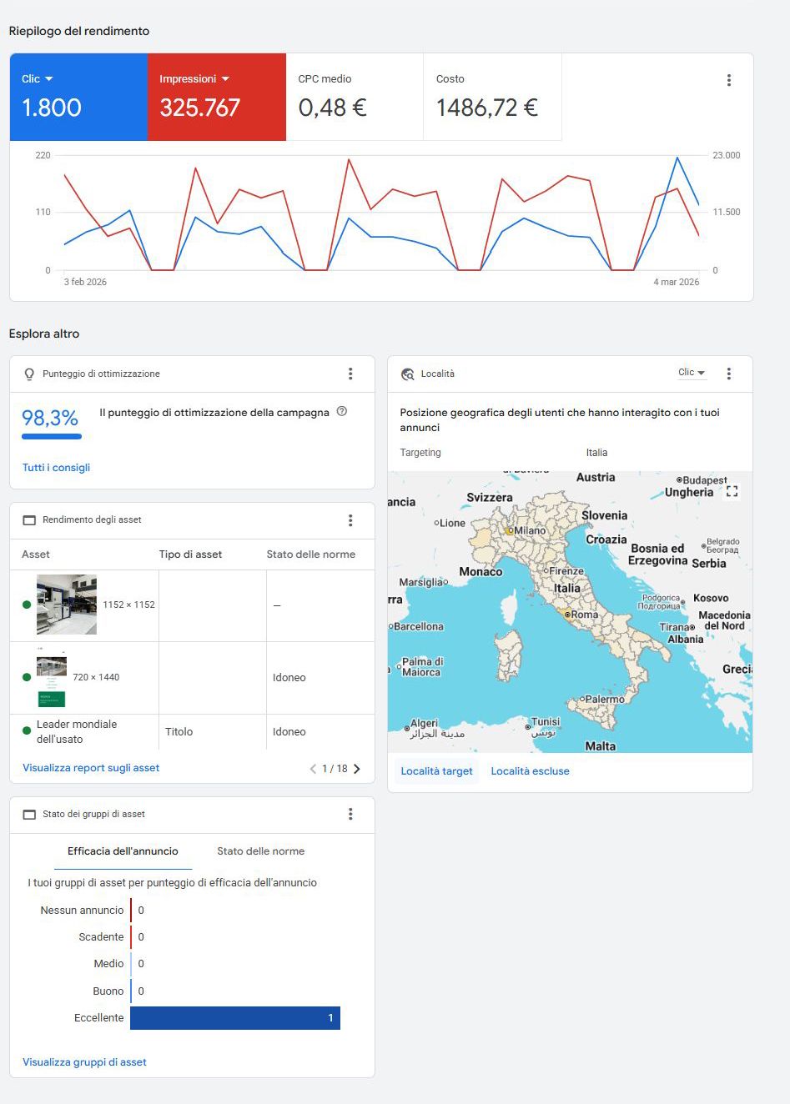
Task: Click the Italia targeting value
Action: 596,453
